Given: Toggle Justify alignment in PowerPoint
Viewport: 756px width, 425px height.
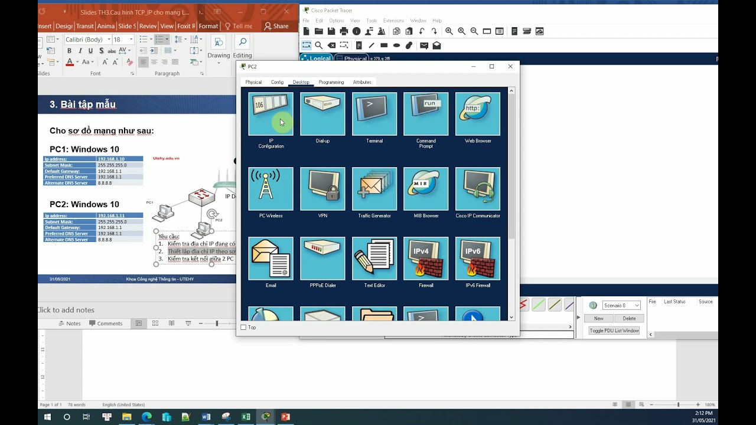Looking at the screenshot, I should pyautogui.click(x=175, y=62).
